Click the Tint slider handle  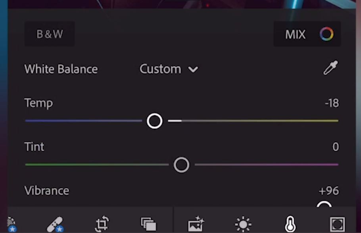pyautogui.click(x=181, y=165)
